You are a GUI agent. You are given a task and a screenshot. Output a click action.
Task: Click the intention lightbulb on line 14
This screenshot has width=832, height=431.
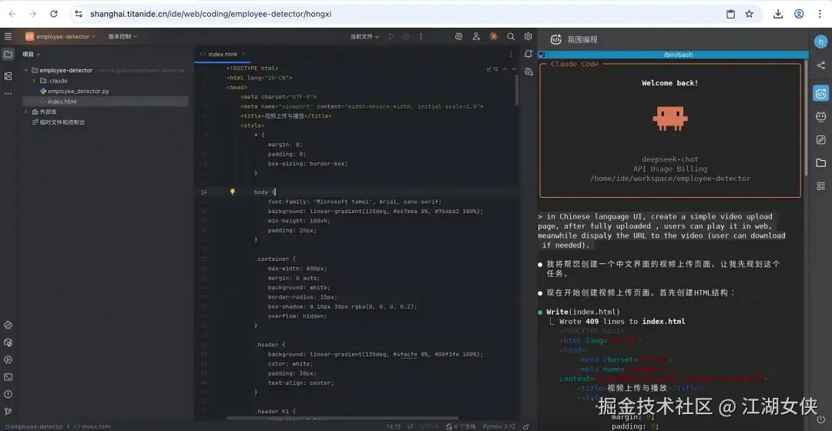coord(233,192)
